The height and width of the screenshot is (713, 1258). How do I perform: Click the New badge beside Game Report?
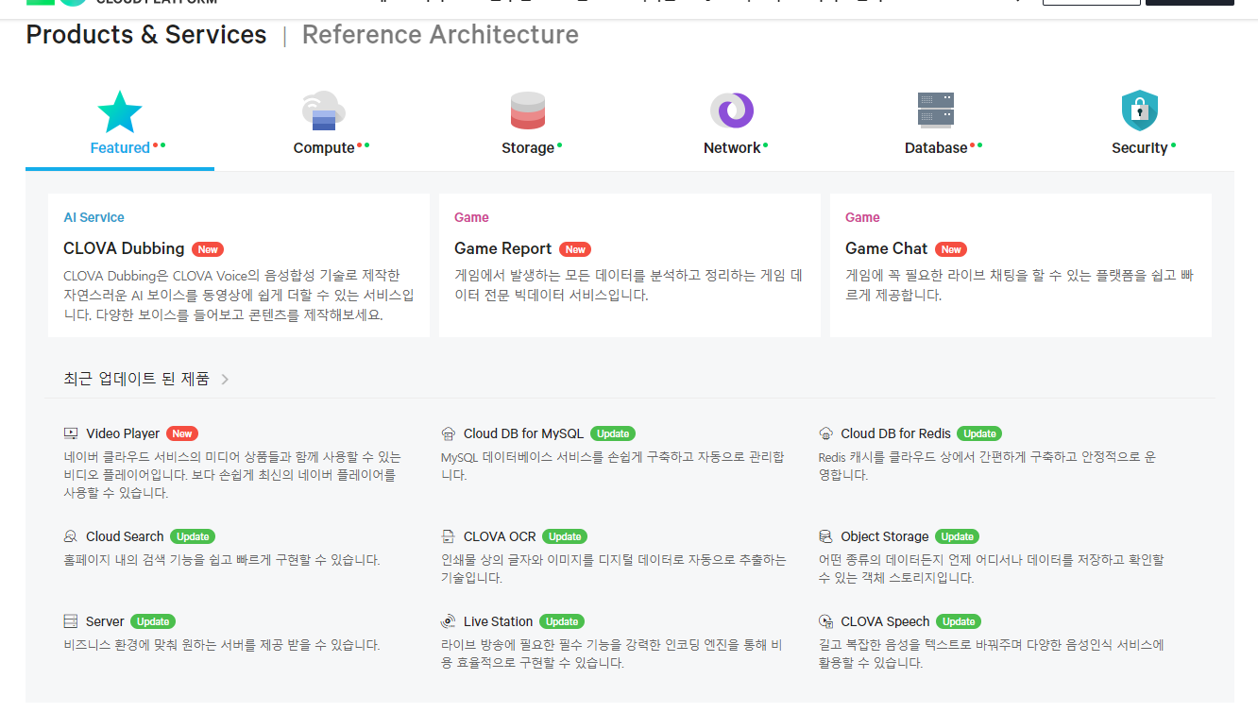click(x=574, y=249)
